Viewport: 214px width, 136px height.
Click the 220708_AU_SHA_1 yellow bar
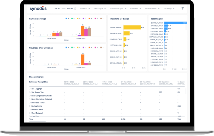click(132, 27)
